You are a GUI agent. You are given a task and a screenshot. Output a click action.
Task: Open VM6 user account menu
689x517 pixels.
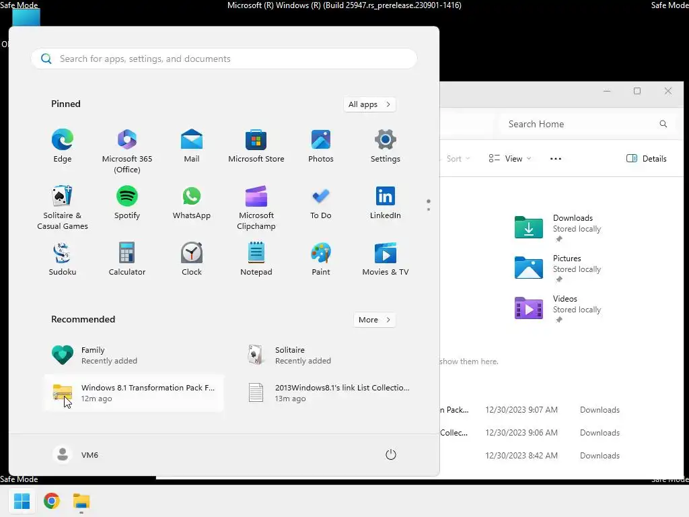[75, 454]
